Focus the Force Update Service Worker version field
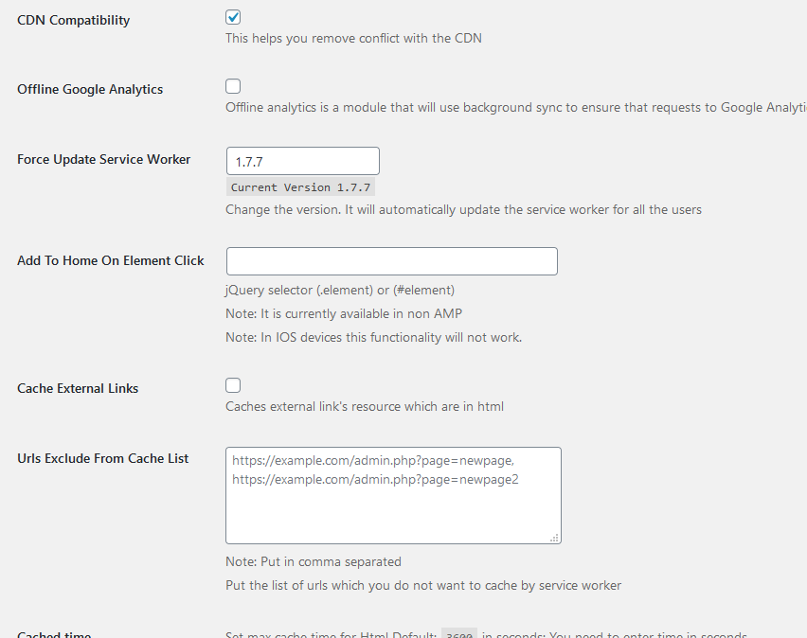807x638 pixels. coord(303,161)
